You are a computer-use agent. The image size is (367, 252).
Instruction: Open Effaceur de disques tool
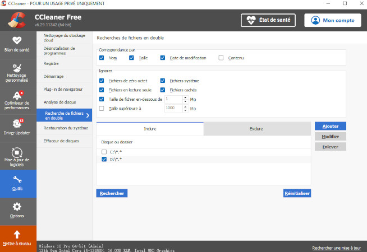click(61, 141)
